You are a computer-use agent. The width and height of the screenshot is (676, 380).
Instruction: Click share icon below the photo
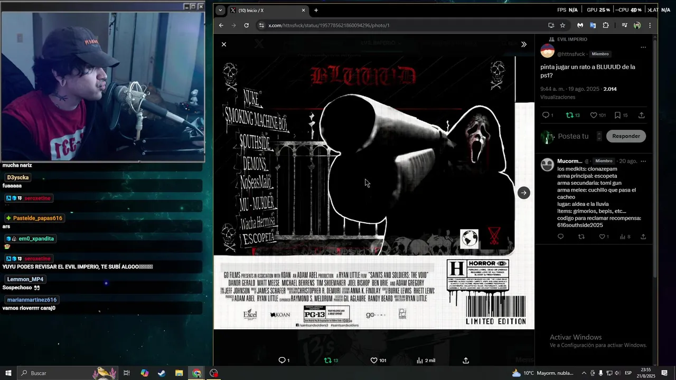466,360
